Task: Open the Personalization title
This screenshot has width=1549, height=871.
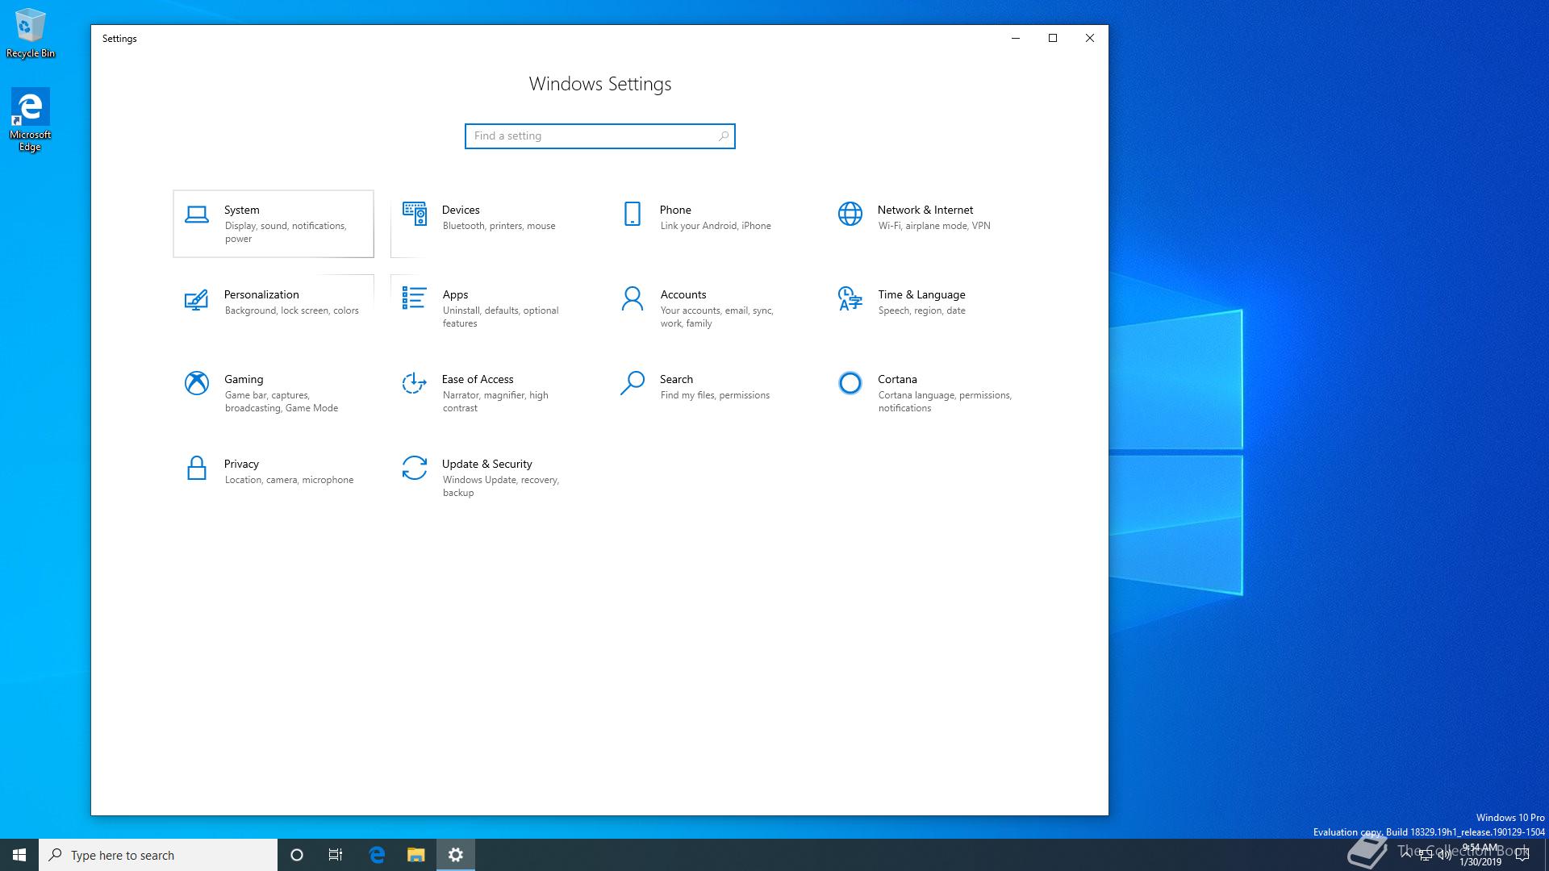Action: (x=261, y=294)
